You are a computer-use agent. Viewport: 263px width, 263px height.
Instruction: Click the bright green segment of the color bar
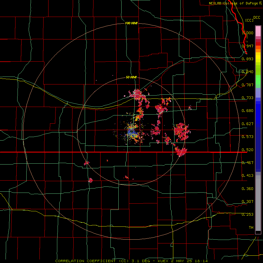point(258,80)
